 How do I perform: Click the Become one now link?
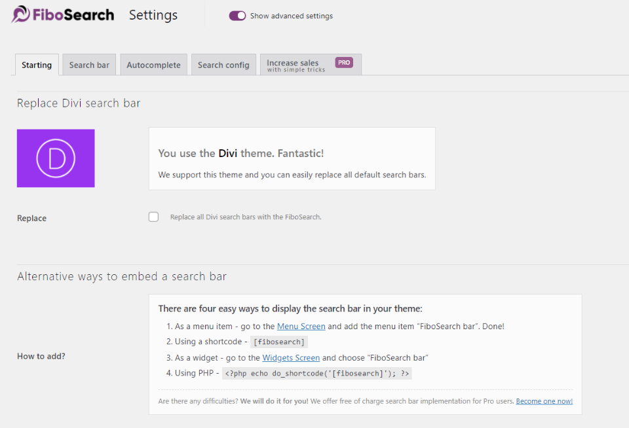[544, 401]
